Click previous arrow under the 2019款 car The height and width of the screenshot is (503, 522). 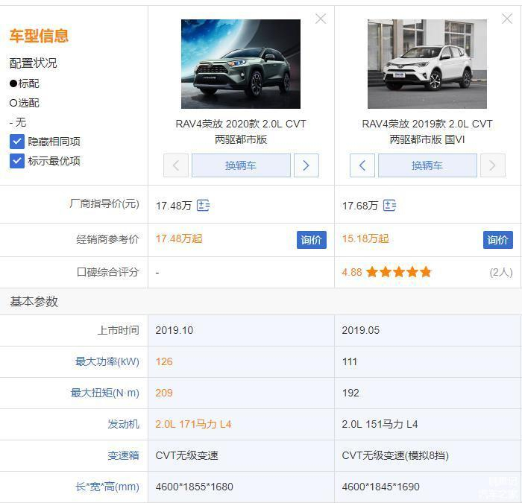[362, 165]
